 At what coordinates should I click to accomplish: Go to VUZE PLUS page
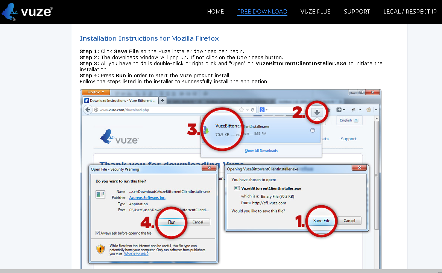[316, 12]
